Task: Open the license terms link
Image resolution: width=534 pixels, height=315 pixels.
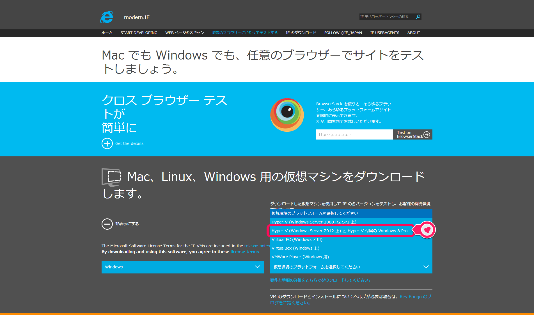Action: pyautogui.click(x=245, y=252)
